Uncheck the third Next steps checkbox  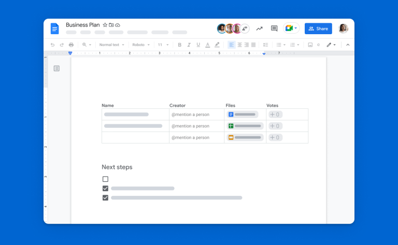(x=105, y=197)
